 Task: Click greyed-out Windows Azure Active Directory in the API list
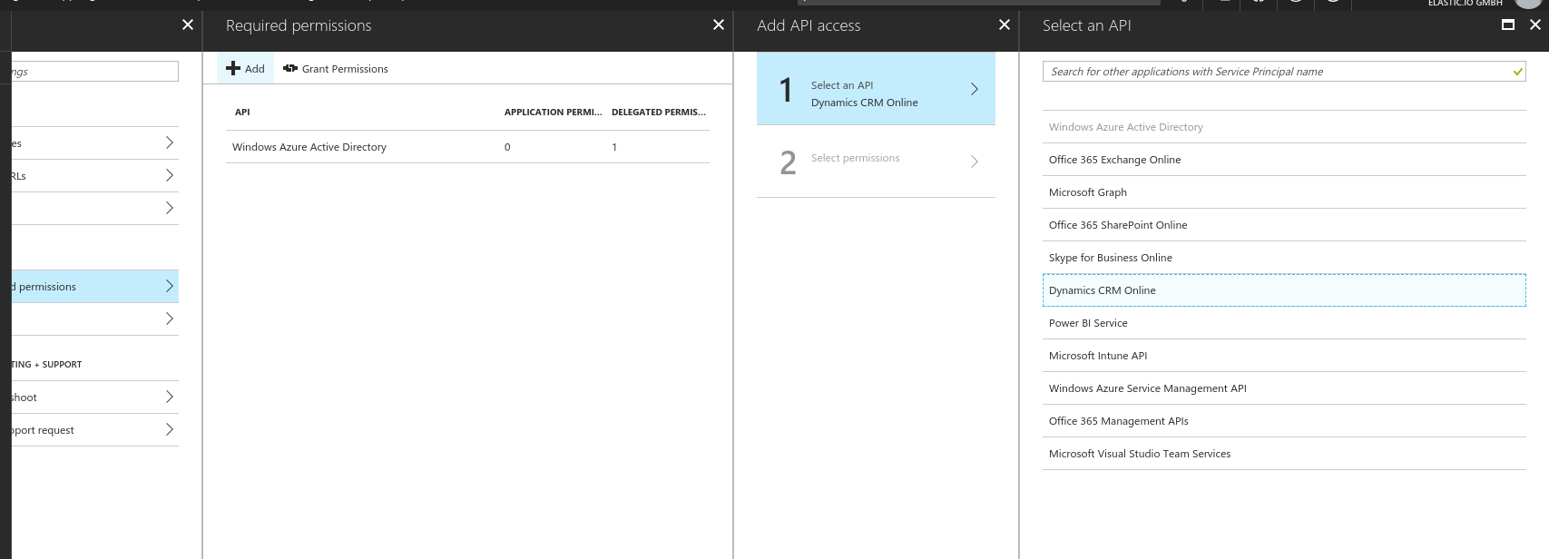point(1284,127)
